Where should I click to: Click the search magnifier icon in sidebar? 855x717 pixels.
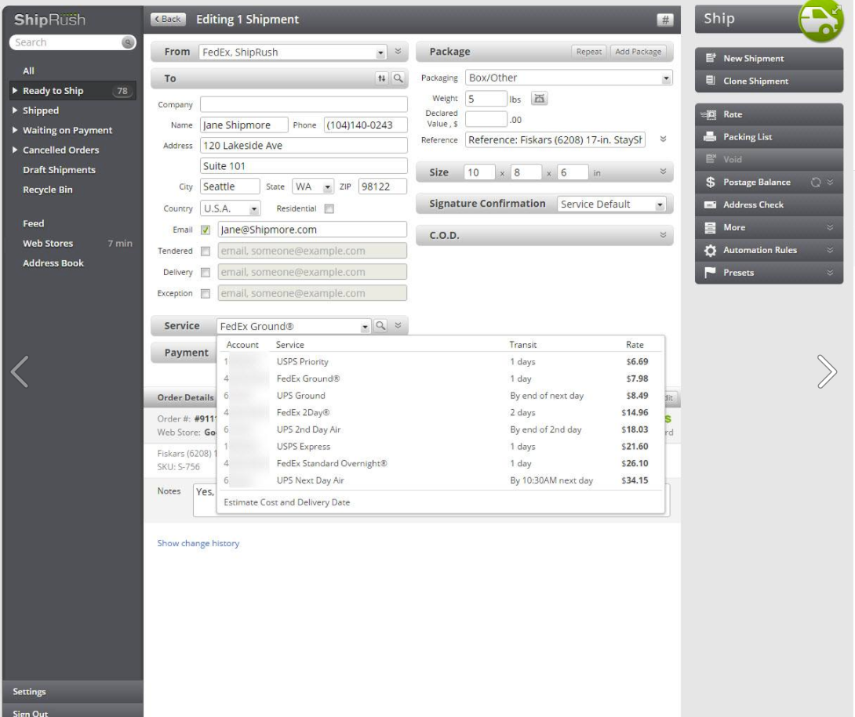click(x=128, y=42)
